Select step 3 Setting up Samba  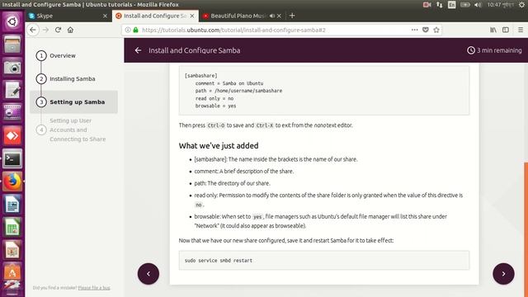73,101
